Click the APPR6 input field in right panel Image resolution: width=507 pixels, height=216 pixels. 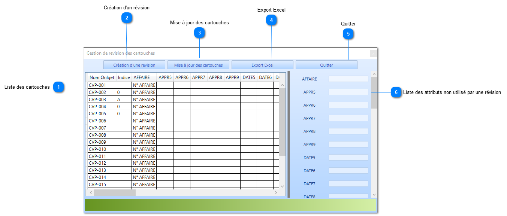coord(348,105)
